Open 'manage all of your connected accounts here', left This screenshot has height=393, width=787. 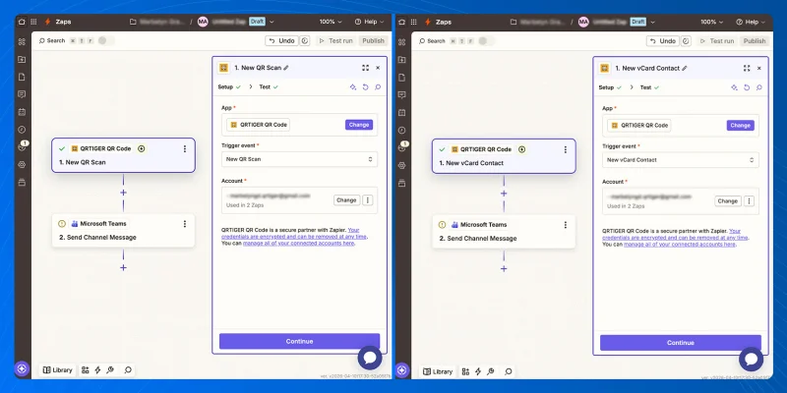point(299,243)
